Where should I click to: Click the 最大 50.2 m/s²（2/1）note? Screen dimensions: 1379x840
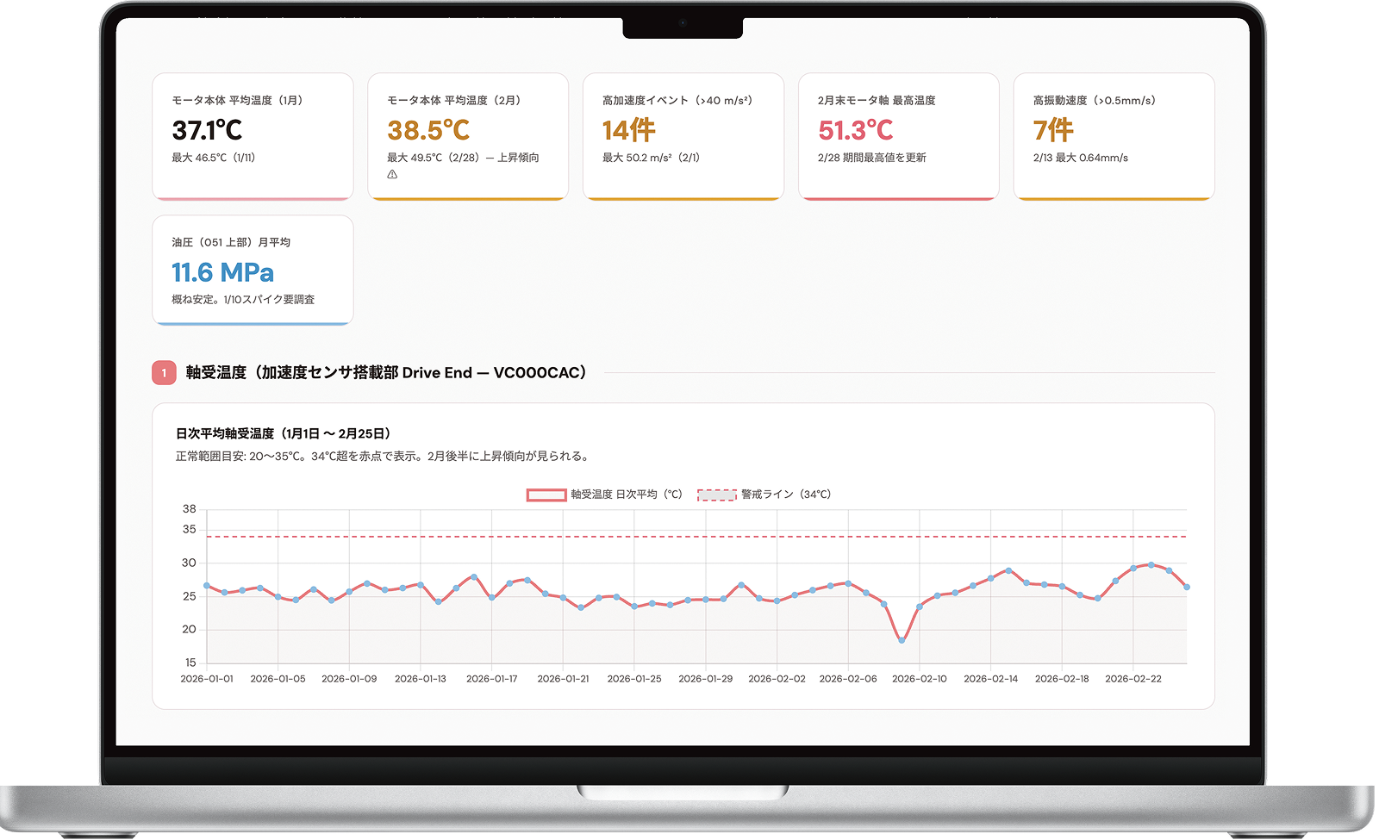[651, 158]
